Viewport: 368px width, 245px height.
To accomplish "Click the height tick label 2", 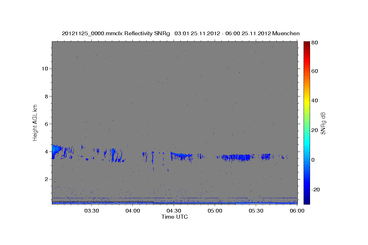I will 46,179.
